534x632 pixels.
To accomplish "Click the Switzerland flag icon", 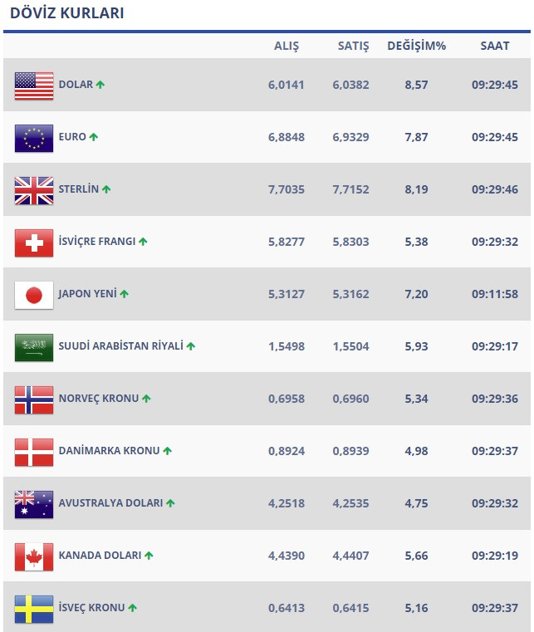I will [x=34, y=243].
